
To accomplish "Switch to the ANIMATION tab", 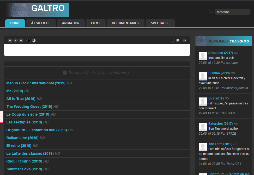I will (x=71, y=23).
